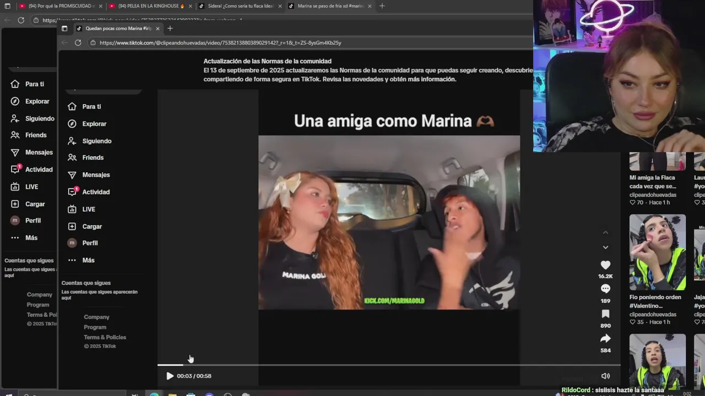Open Company footer link in front window
Screen dimensions: 705x396
coord(96,317)
